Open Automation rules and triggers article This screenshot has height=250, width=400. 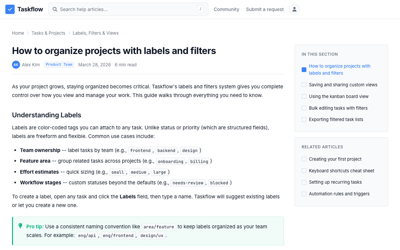(339, 194)
